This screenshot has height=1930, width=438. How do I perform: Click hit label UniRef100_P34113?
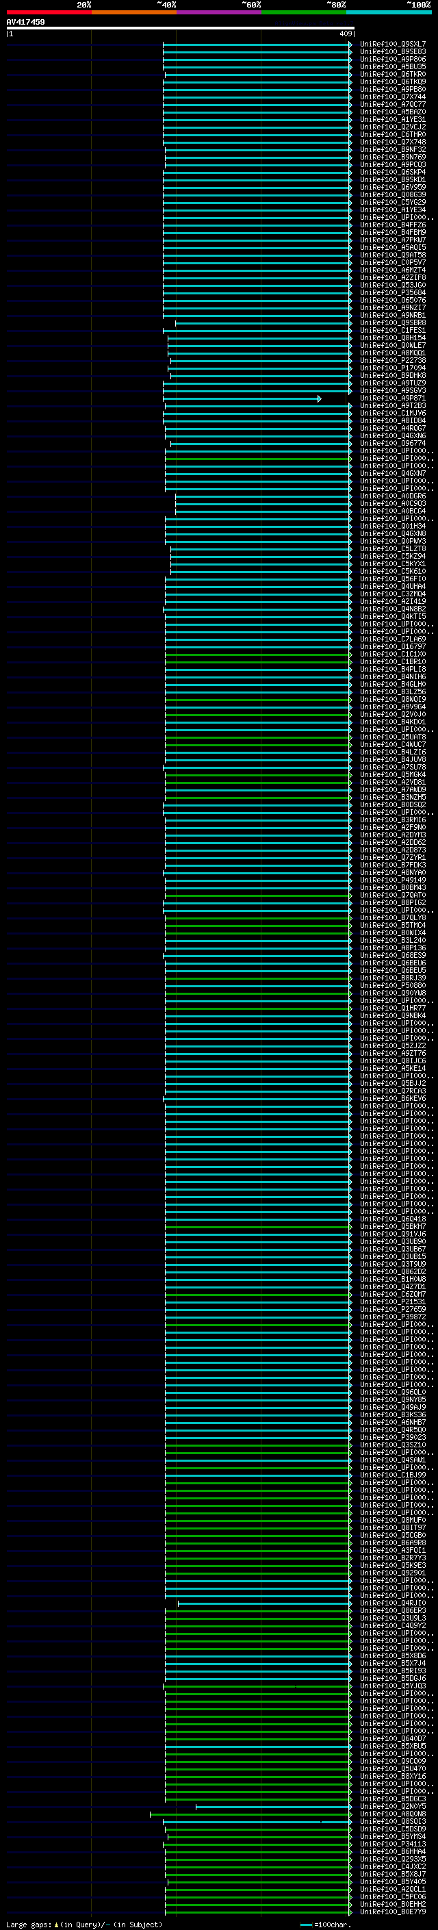[x=393, y=1844]
